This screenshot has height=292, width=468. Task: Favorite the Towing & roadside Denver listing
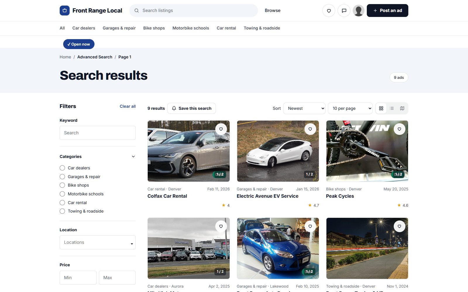pyautogui.click(x=400, y=226)
